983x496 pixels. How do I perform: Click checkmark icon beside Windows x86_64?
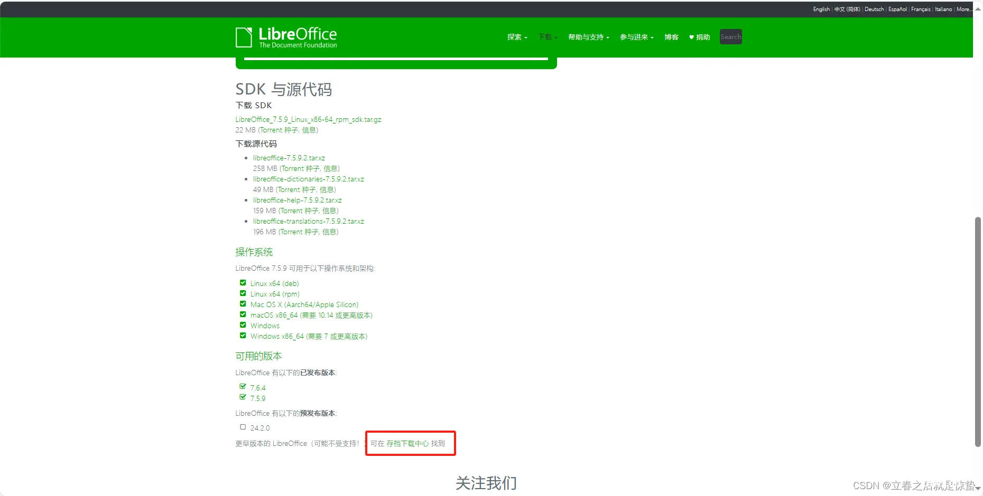coord(243,336)
